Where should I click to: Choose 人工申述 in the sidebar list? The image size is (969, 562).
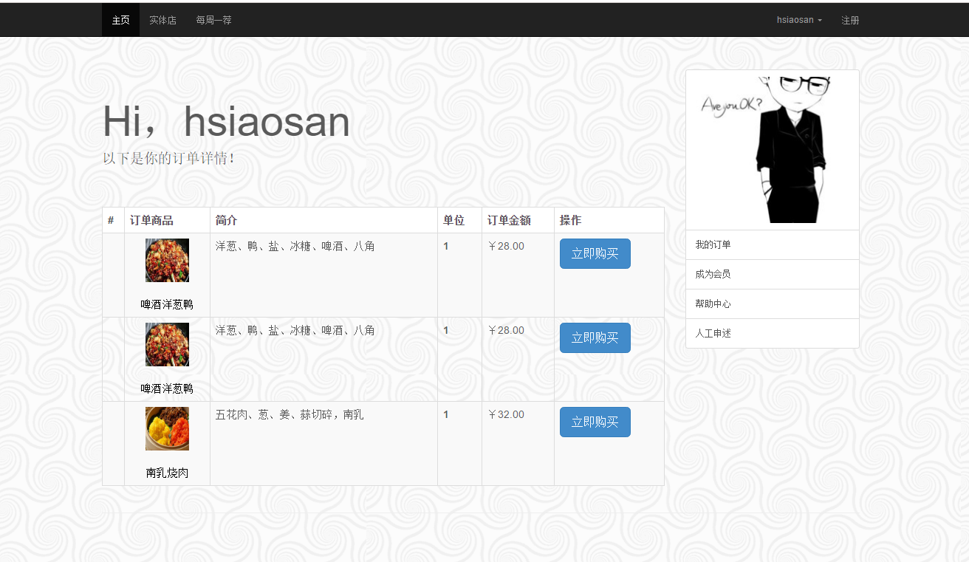tap(773, 333)
